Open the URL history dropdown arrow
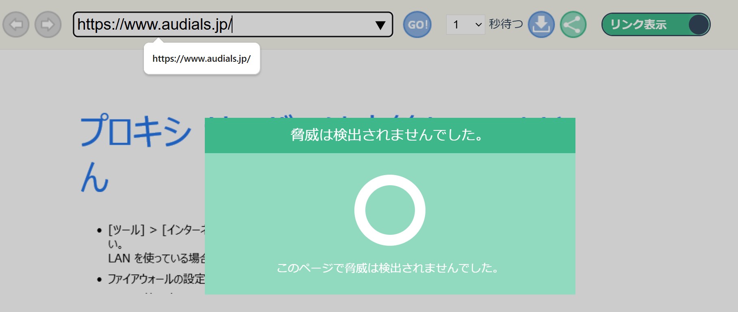This screenshot has height=312, width=738. (380, 25)
